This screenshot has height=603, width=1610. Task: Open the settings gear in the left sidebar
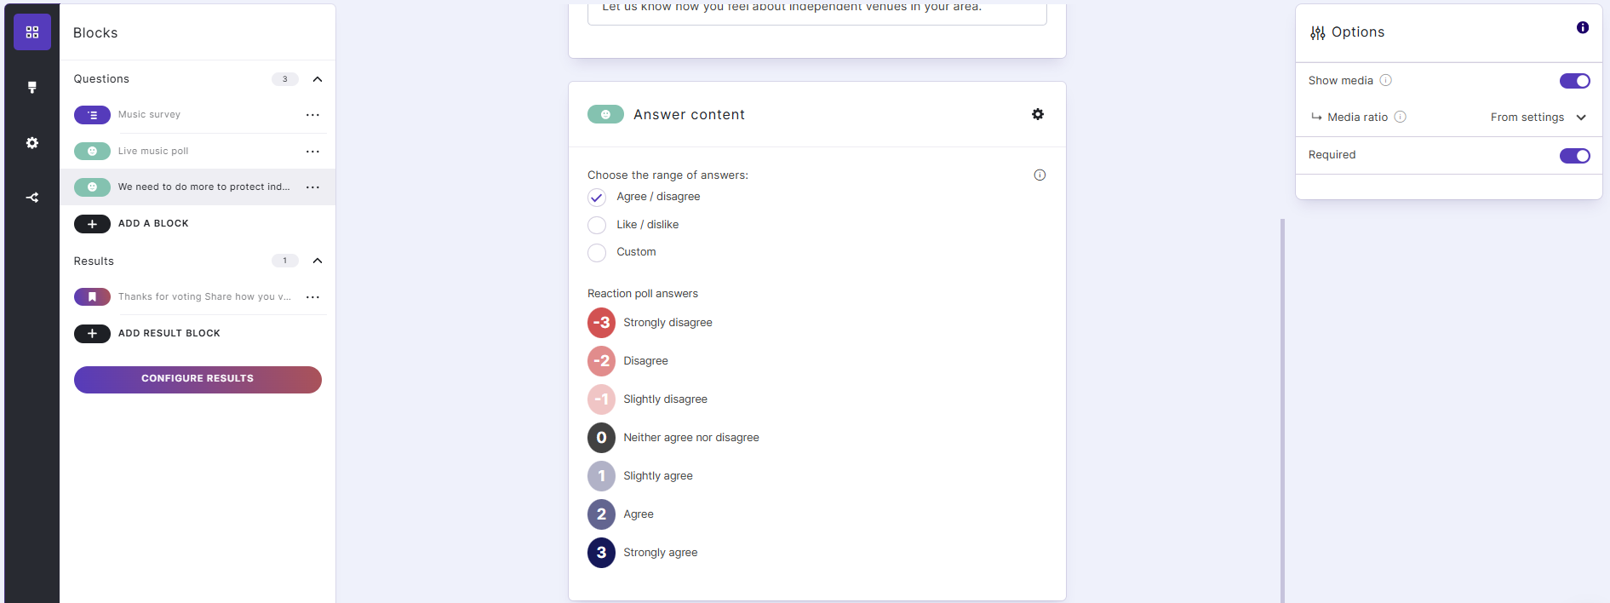pos(32,142)
